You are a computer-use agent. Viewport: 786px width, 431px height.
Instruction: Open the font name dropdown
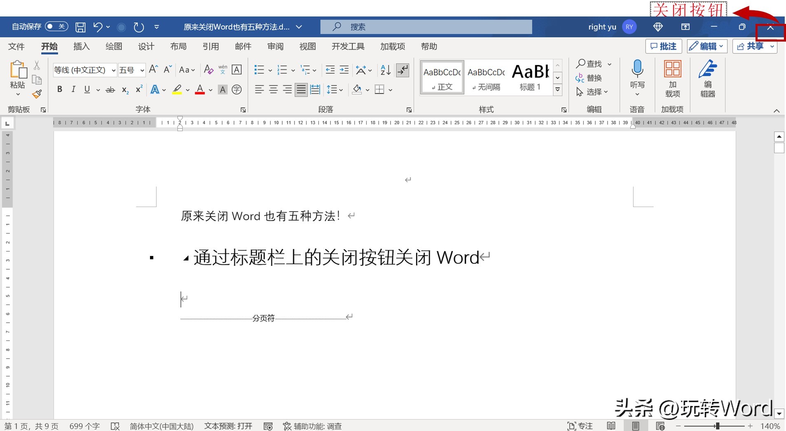(x=113, y=70)
